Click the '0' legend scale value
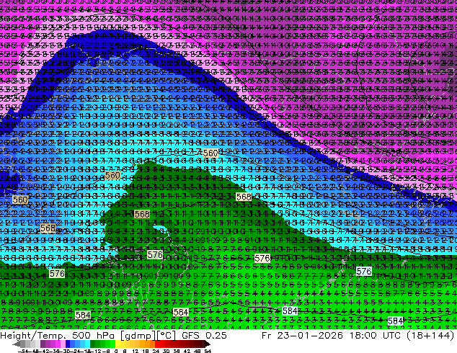The width and height of the screenshot is (457, 353). (x=116, y=352)
